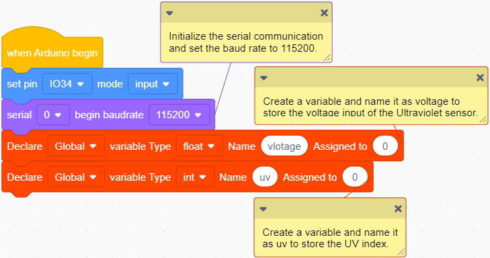The width and height of the screenshot is (490, 258).
Task: Edit the assigned value 0 of vlotage
Action: coord(385,146)
